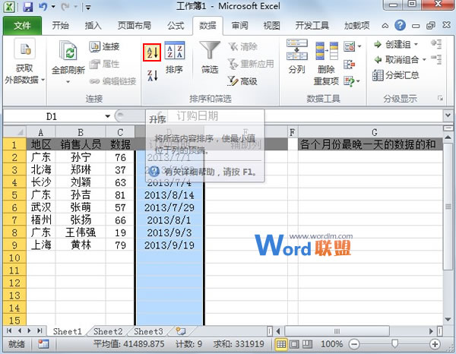Image resolution: width=456 pixels, height=354 pixels.
Task: Open the File (文件) tab
Action: coord(22,26)
